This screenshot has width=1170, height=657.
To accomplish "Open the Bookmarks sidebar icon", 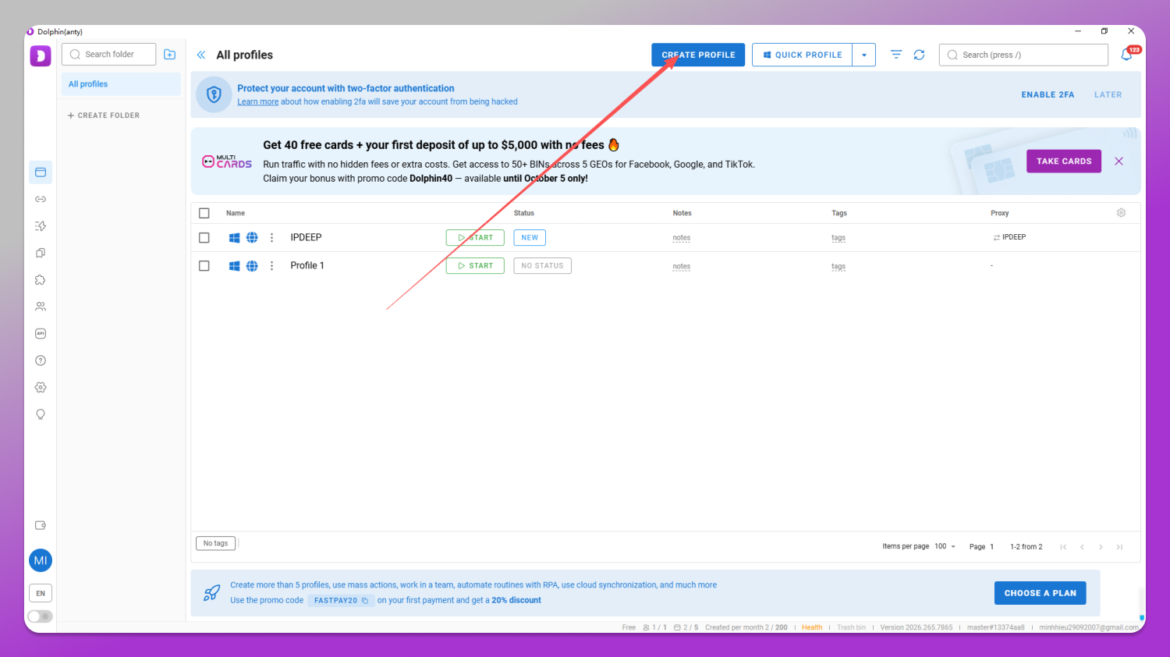I will pyautogui.click(x=41, y=253).
